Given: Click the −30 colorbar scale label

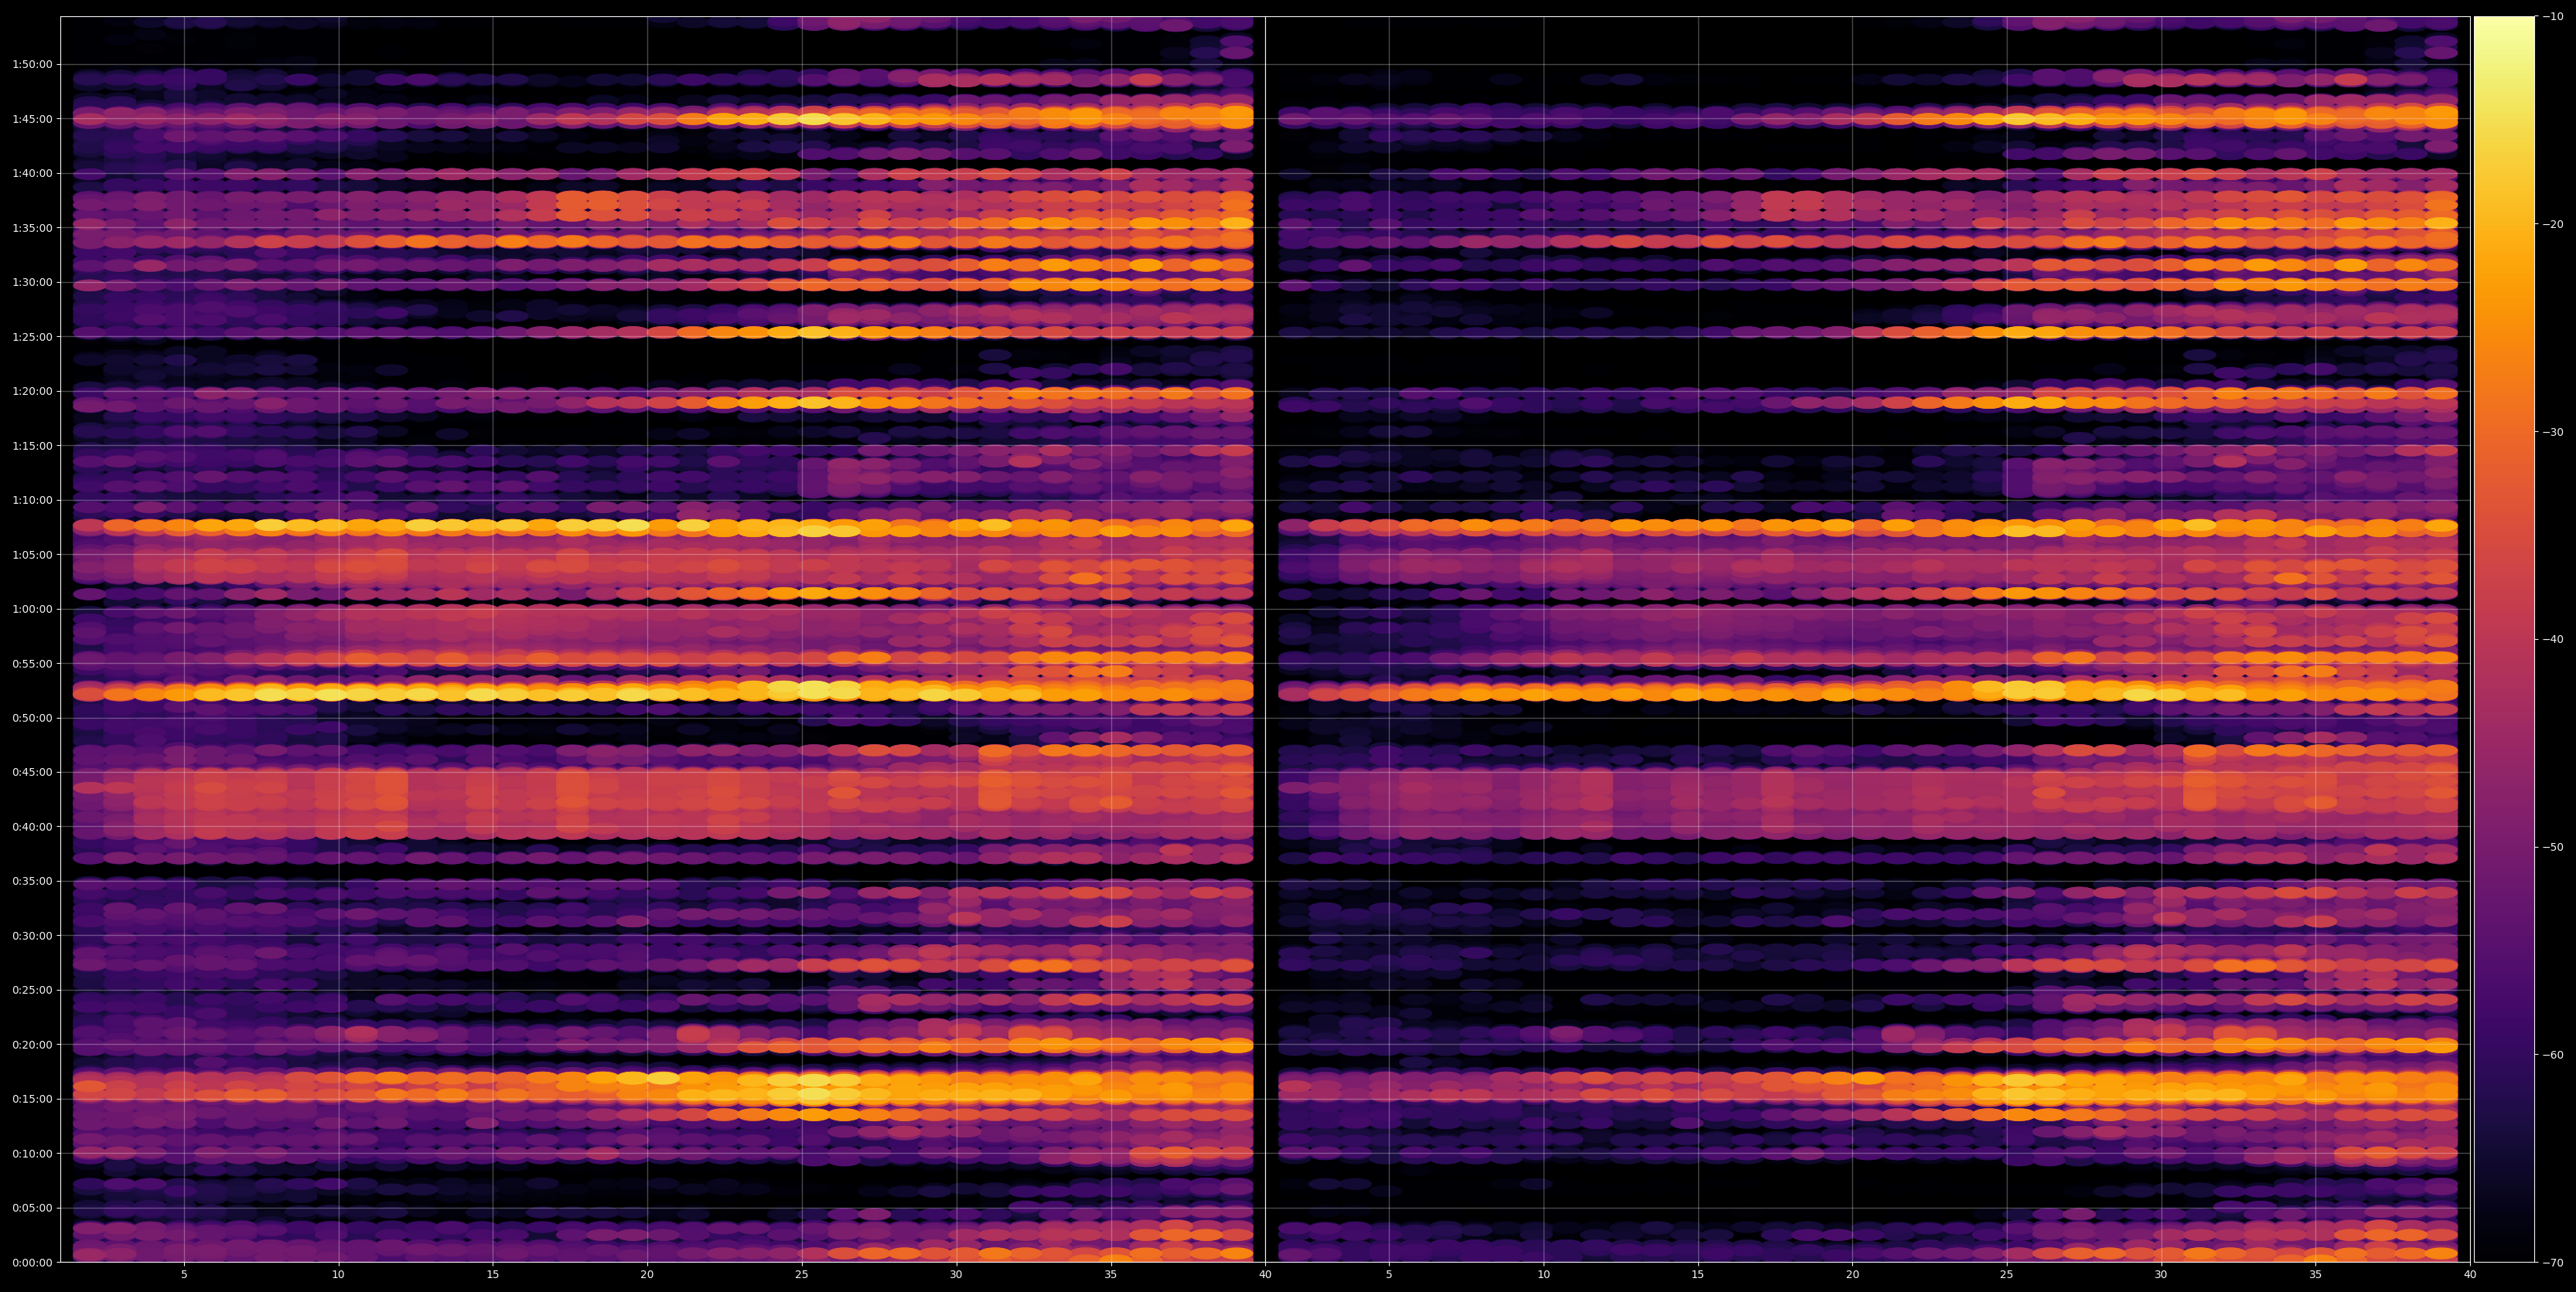Looking at the screenshot, I should point(2553,432).
